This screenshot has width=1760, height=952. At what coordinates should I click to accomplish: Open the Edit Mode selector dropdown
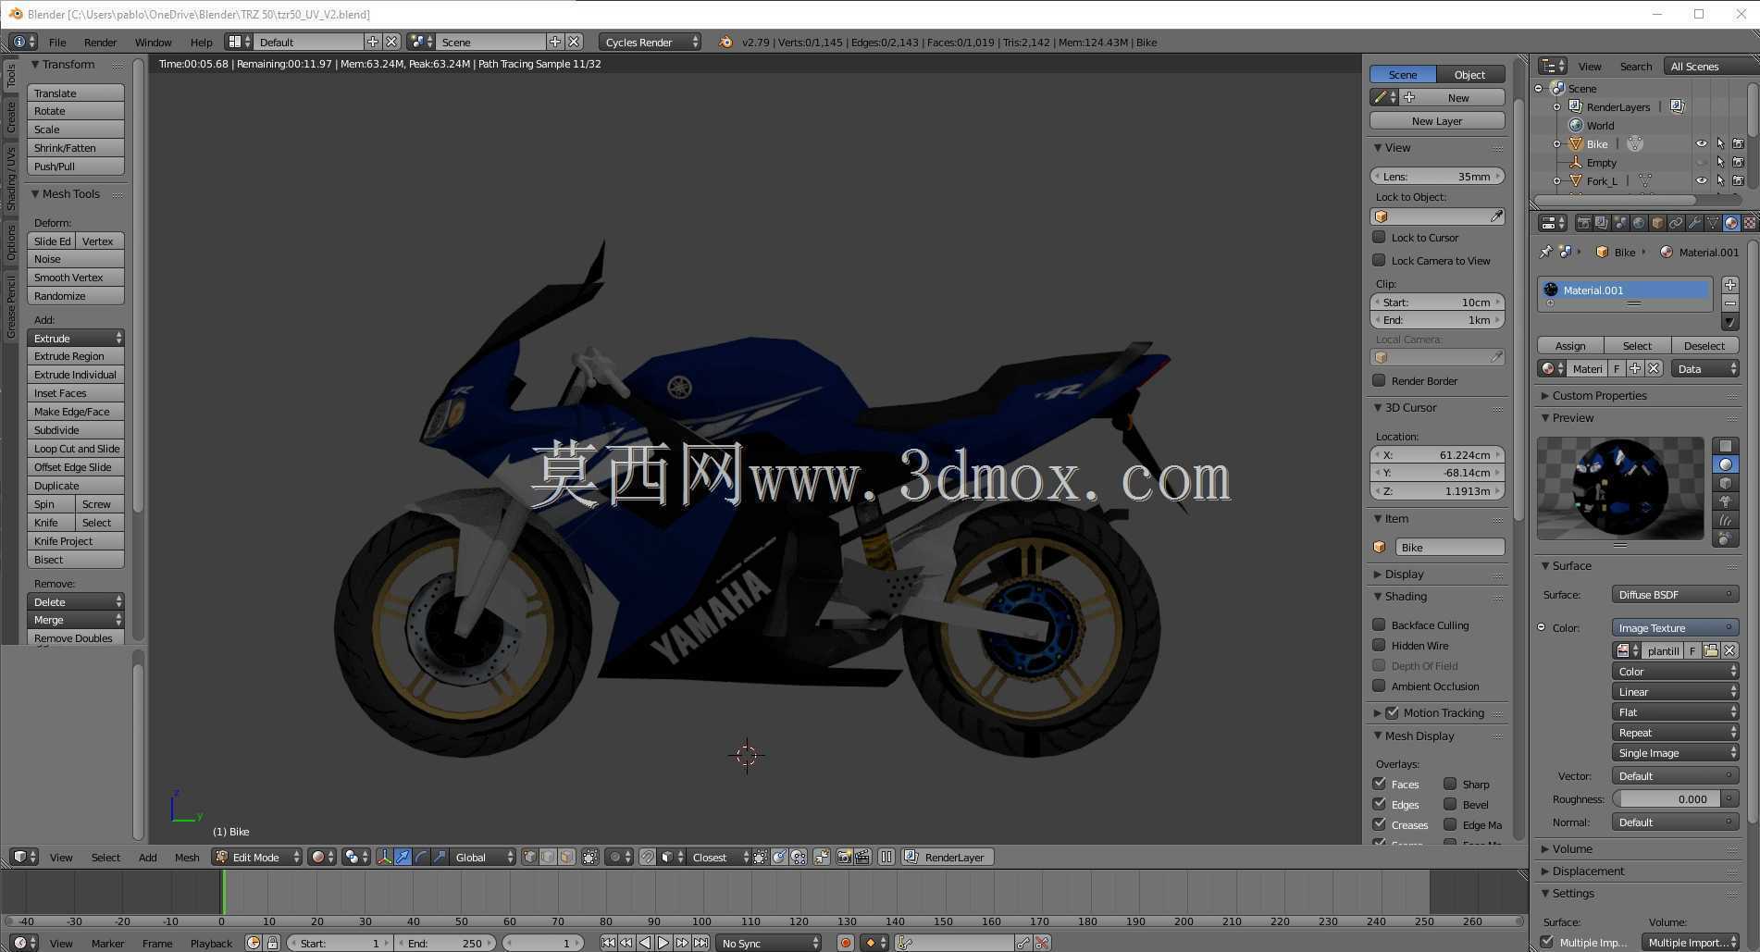[x=257, y=857]
